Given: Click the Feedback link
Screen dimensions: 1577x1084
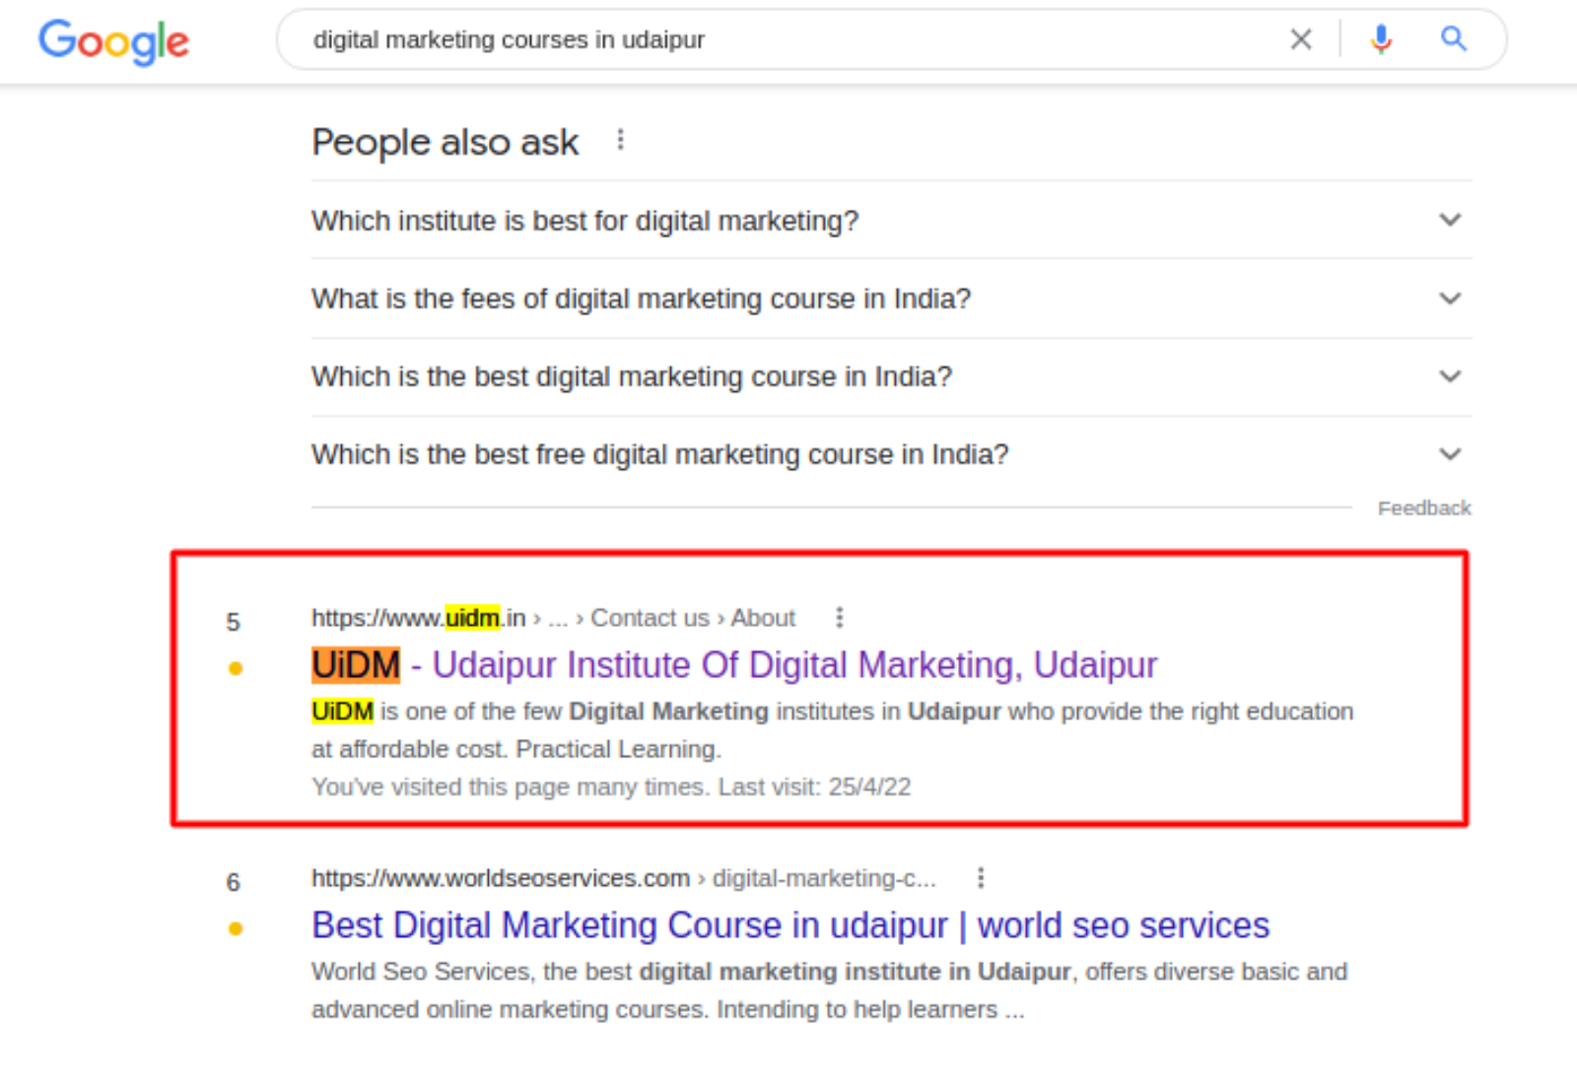Looking at the screenshot, I should click(x=1423, y=508).
